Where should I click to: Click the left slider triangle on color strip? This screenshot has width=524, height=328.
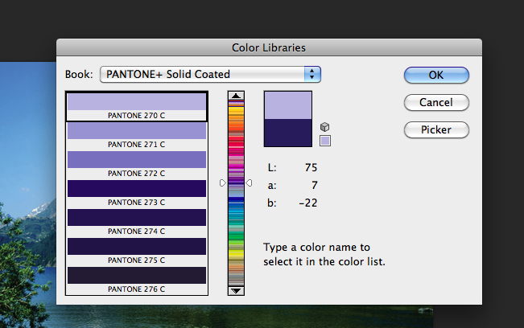pos(224,183)
